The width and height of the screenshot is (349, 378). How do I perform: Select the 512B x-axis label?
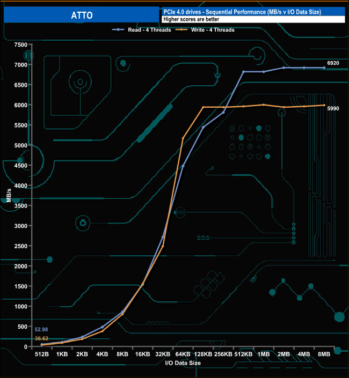point(42,354)
